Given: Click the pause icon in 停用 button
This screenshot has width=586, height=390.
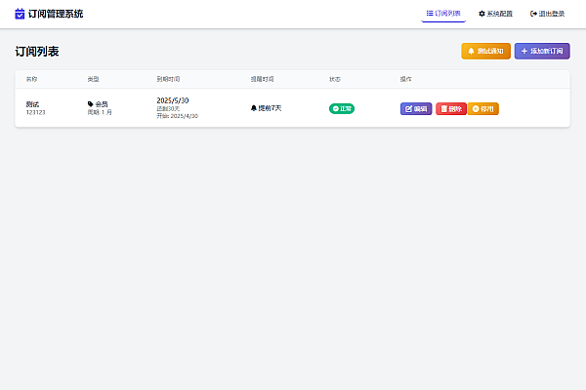Looking at the screenshot, I should [476, 108].
